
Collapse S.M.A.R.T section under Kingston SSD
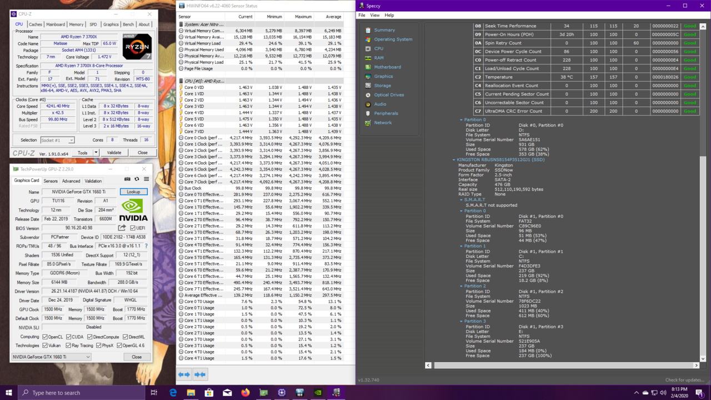461,199
